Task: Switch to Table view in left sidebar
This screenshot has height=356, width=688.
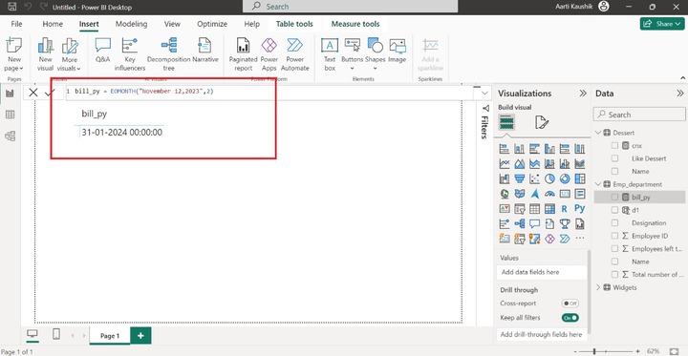Action: [x=10, y=115]
